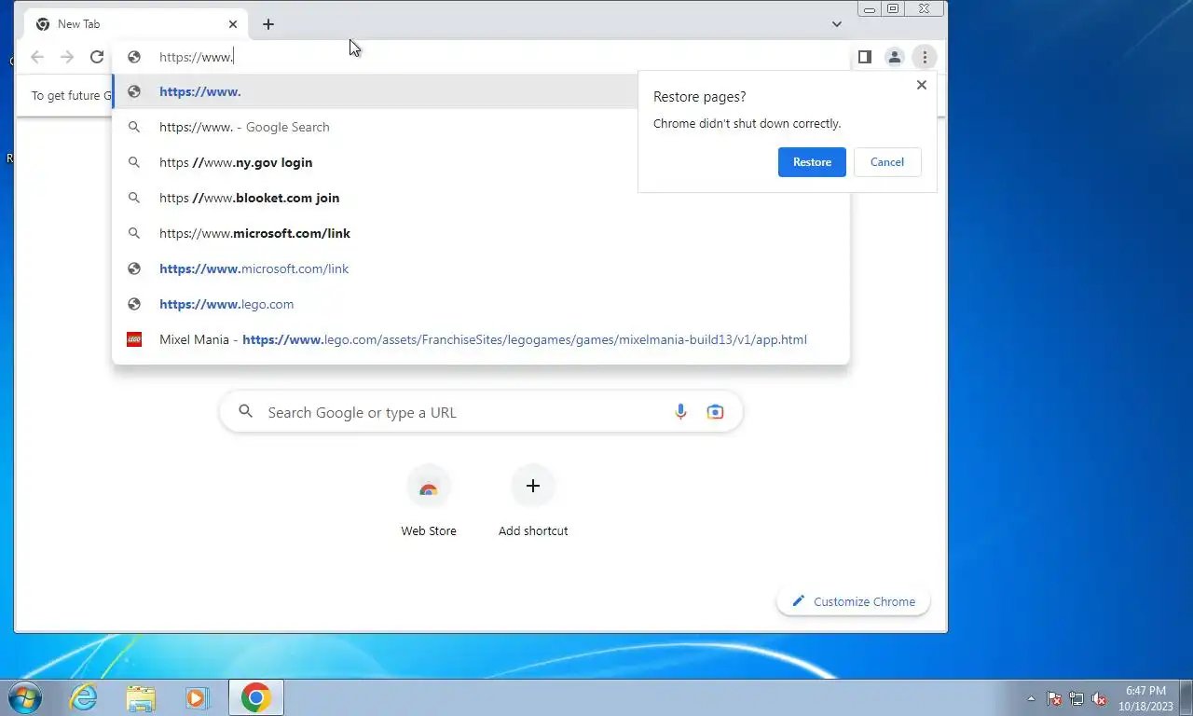The height and width of the screenshot is (716, 1193).
Task: Open the side panel icon
Action: point(864,57)
